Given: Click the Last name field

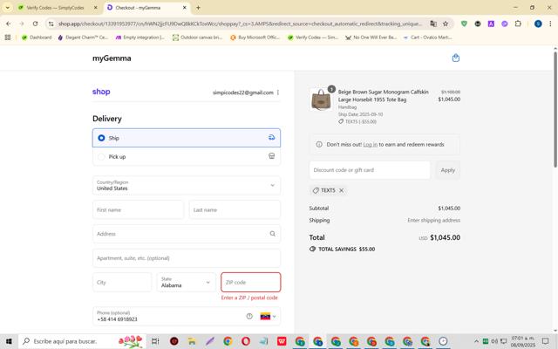Looking at the screenshot, I should click(x=235, y=209).
